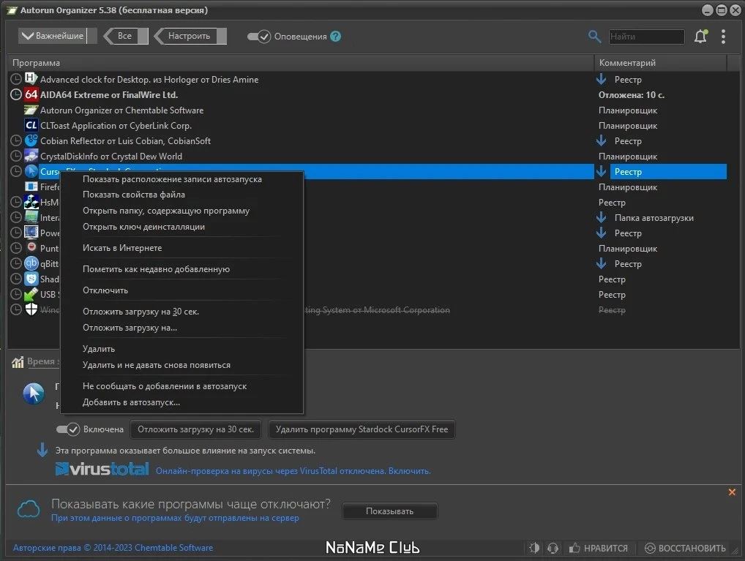Choose Искать в Интернете menu entry
745x561 pixels.
pos(122,248)
